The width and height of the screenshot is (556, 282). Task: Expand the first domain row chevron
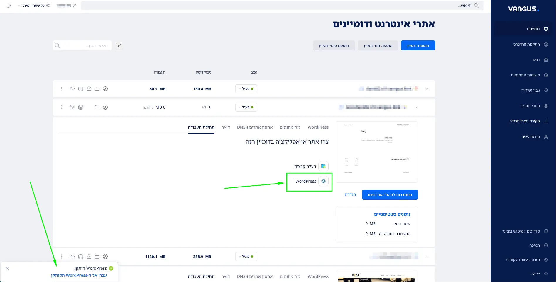[427, 89]
